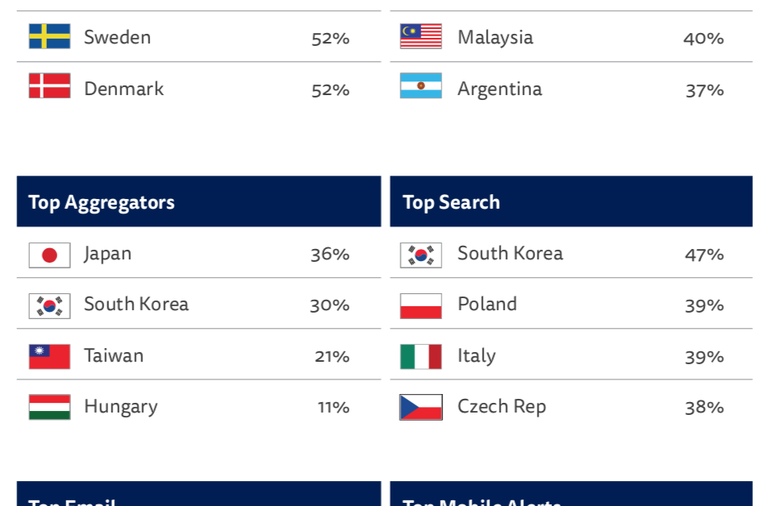This screenshot has width=773, height=506.
Task: Click the Sweden flag icon
Action: pyautogui.click(x=49, y=36)
